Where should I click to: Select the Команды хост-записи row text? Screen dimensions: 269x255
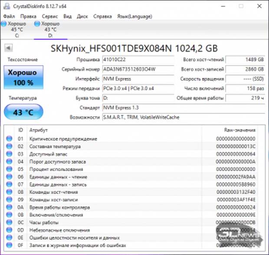coord(53,200)
